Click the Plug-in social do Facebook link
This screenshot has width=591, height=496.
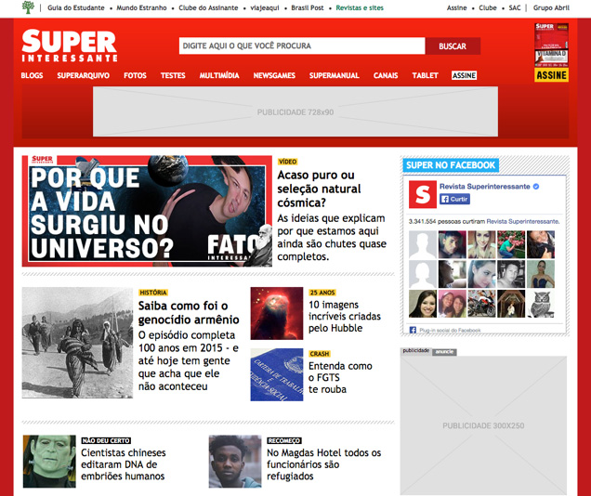450,331
